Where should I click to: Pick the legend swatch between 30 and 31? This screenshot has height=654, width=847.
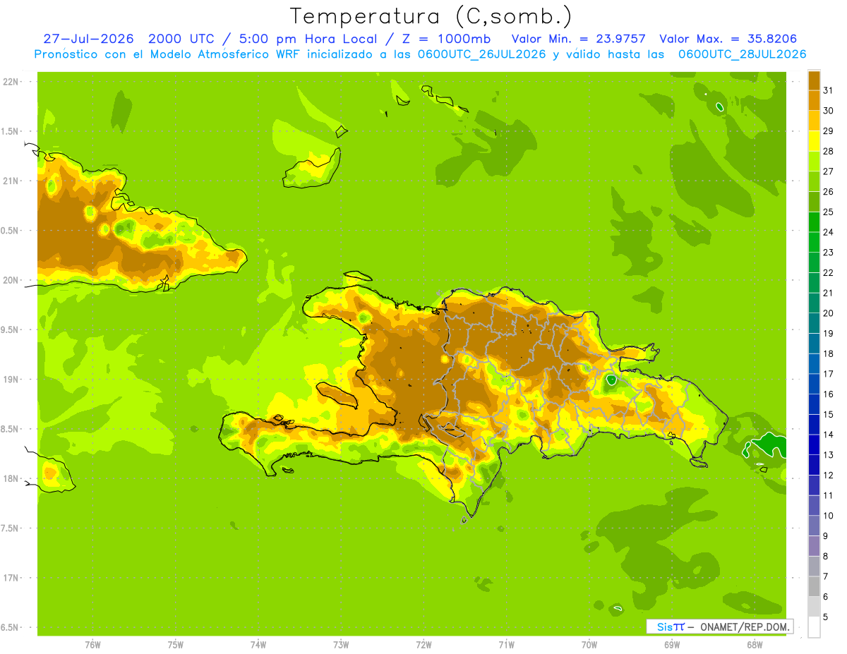(x=814, y=100)
